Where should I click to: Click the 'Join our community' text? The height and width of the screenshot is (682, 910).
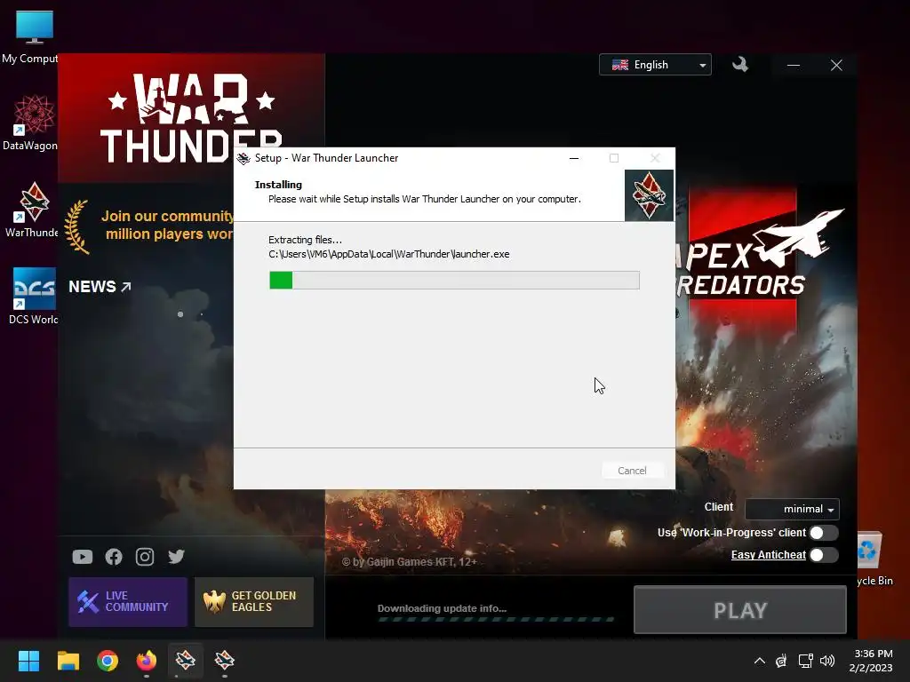(x=167, y=225)
